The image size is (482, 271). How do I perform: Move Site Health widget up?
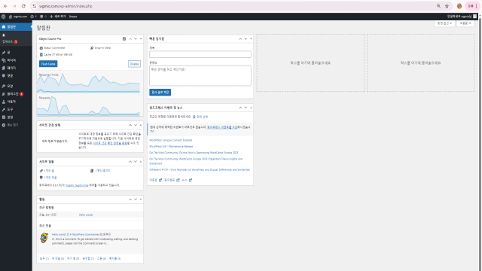130,126
